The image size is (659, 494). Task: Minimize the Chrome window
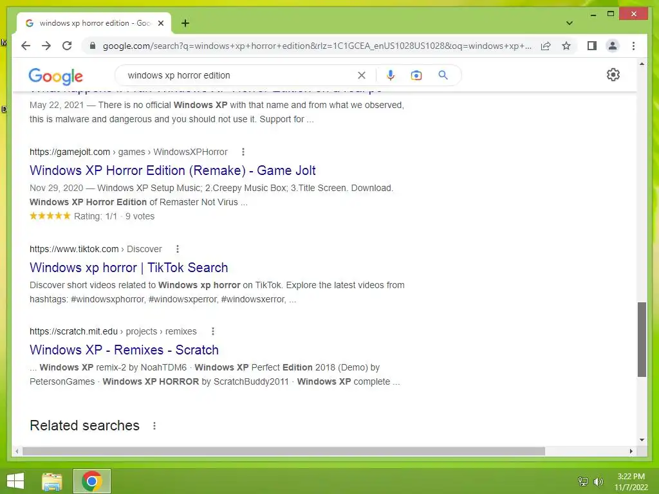click(x=593, y=14)
